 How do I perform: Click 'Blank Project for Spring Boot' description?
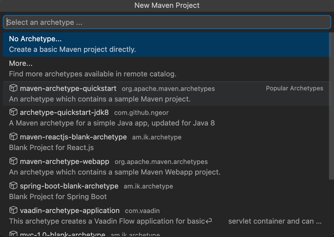tap(58, 197)
